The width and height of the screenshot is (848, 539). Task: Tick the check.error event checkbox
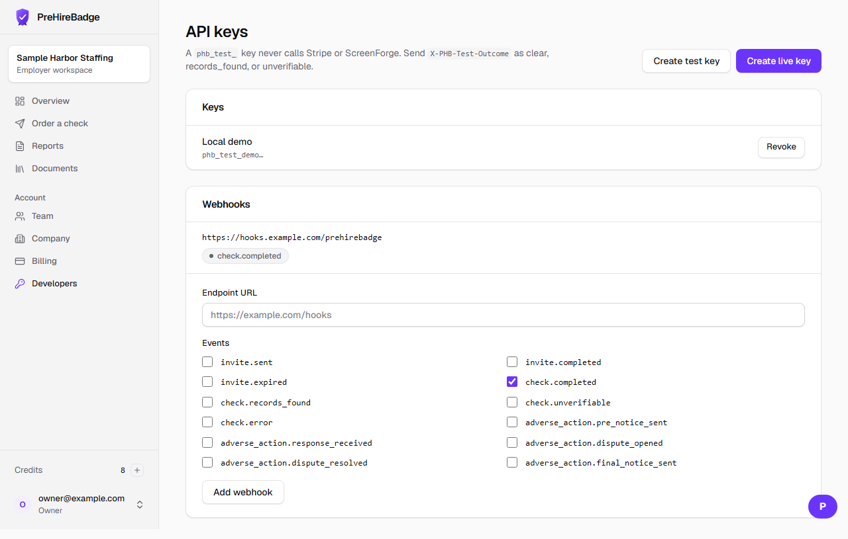point(207,422)
